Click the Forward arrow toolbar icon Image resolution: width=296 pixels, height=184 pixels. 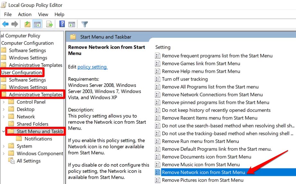(15, 24)
